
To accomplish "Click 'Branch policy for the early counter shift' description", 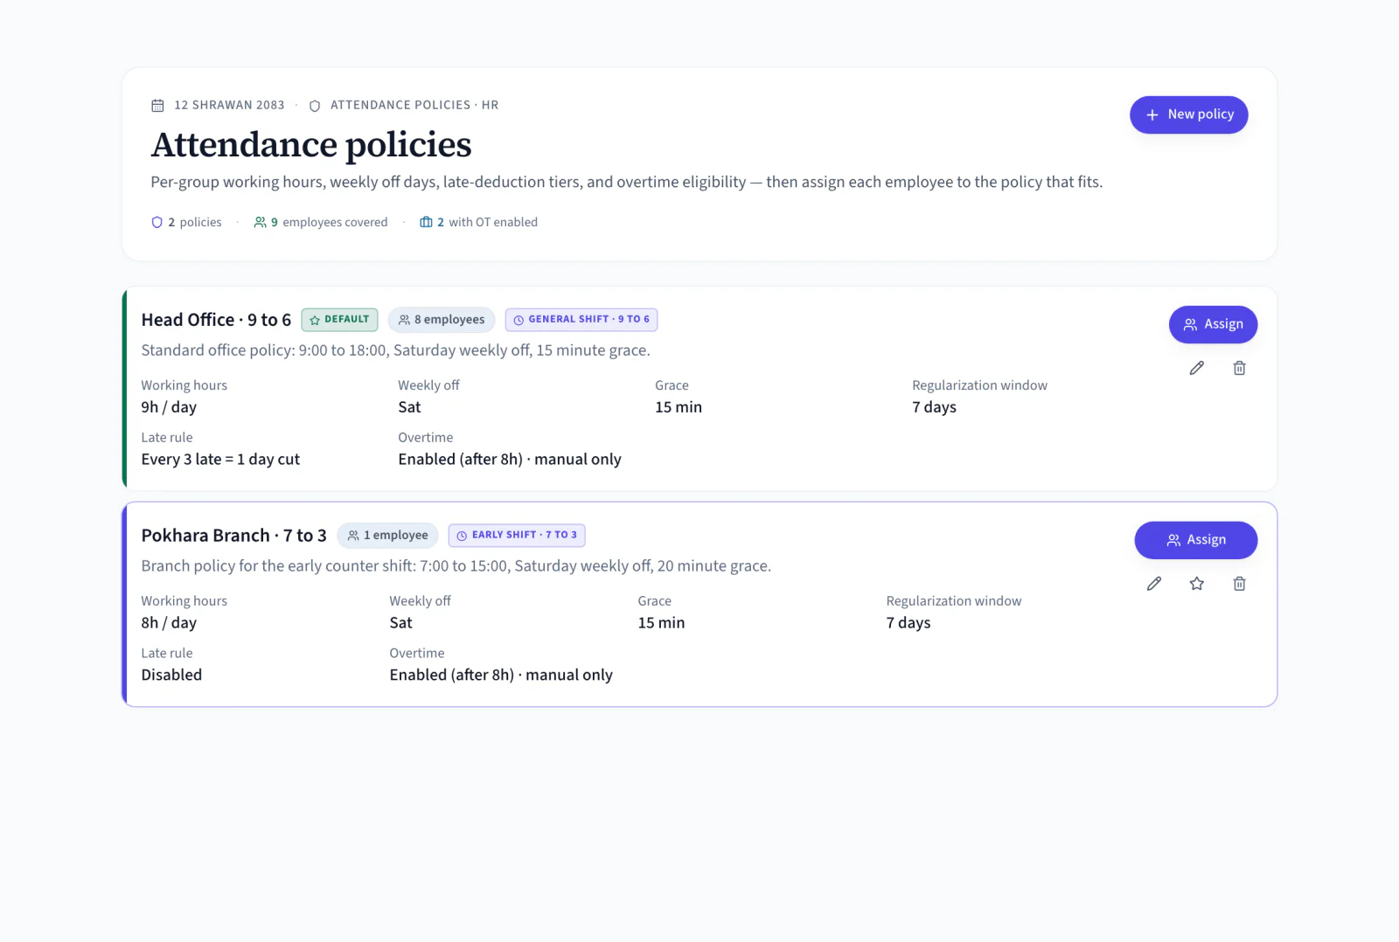I will 456,566.
